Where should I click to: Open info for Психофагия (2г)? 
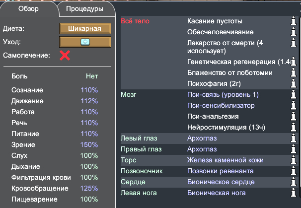tap(294, 83)
